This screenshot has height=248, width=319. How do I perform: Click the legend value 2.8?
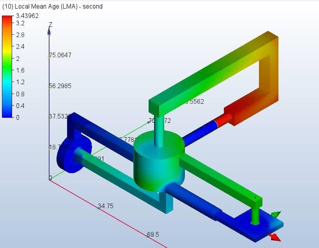(20, 35)
